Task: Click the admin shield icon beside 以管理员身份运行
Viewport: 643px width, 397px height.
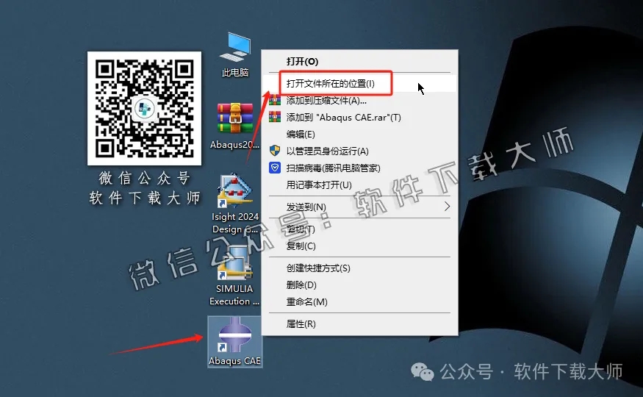Action: pos(275,151)
